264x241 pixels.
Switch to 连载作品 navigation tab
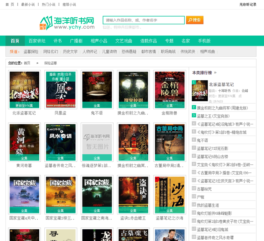[148, 41]
